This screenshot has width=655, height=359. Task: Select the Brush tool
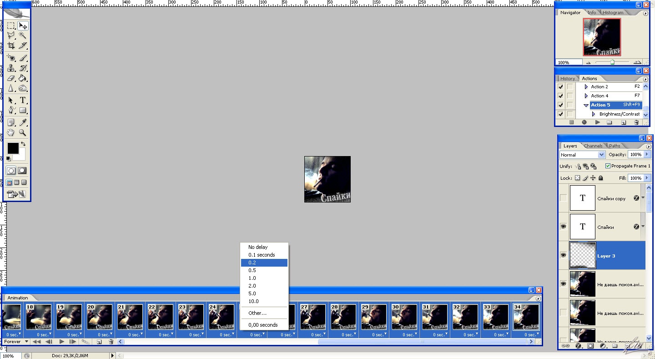[23, 58]
